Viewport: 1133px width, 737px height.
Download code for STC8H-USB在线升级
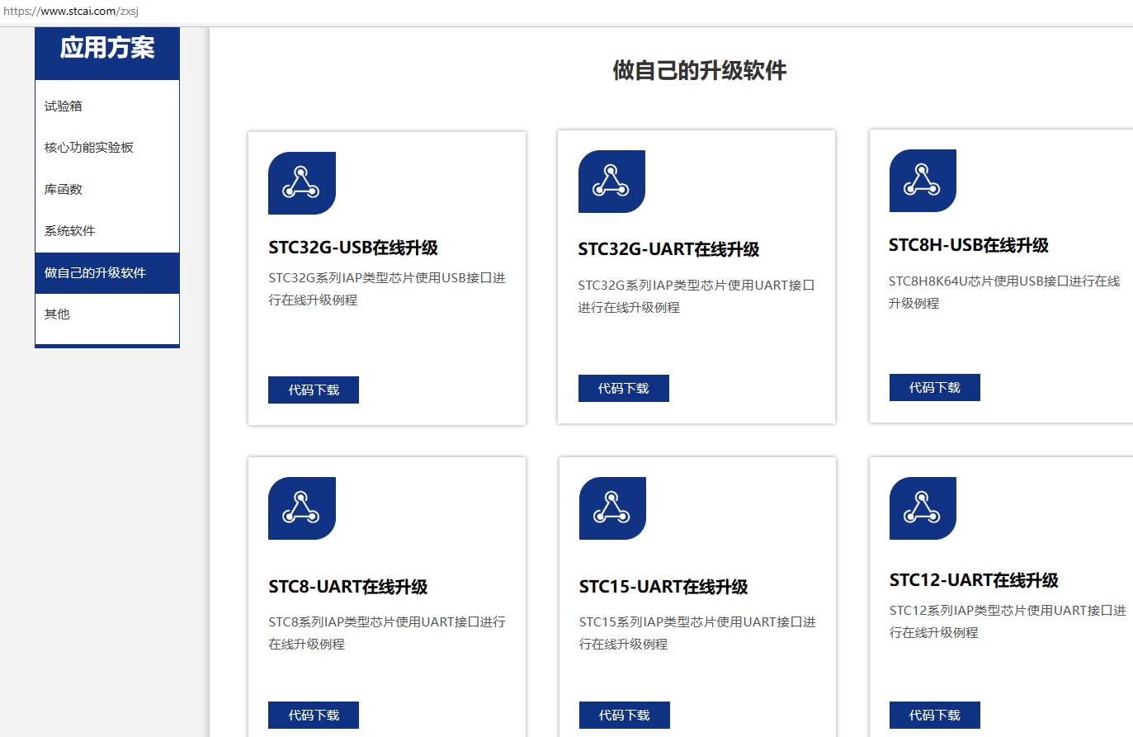(934, 386)
